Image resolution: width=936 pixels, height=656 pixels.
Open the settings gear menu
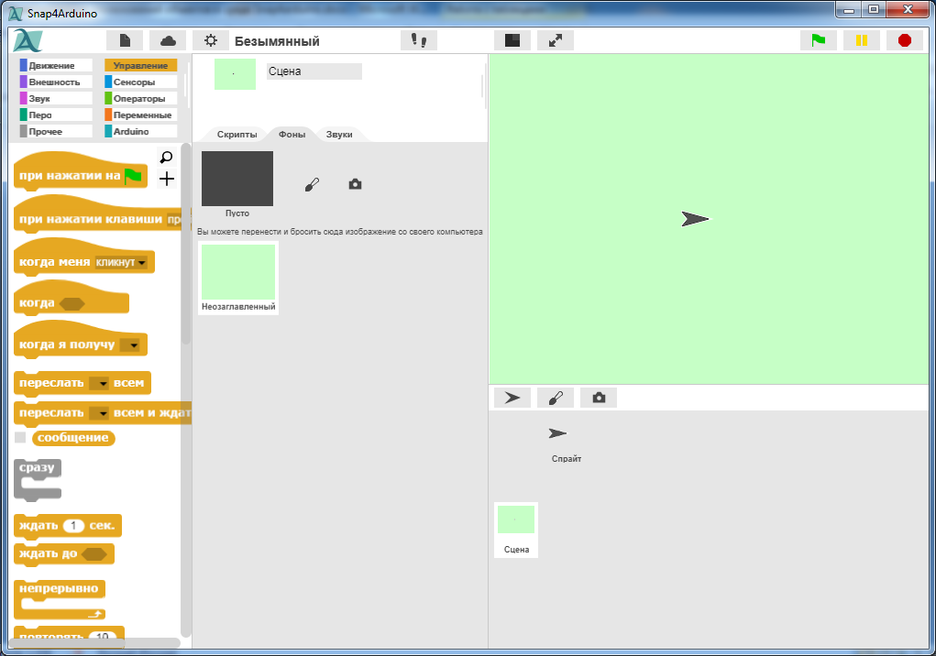click(211, 40)
